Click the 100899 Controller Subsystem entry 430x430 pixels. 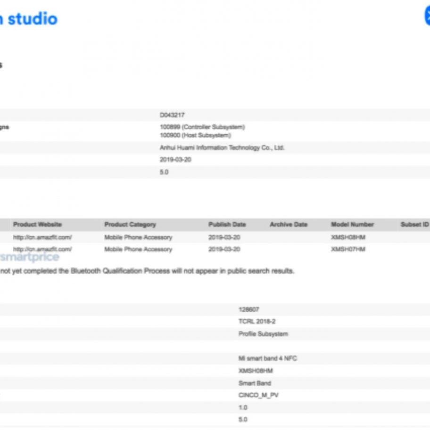(x=202, y=127)
